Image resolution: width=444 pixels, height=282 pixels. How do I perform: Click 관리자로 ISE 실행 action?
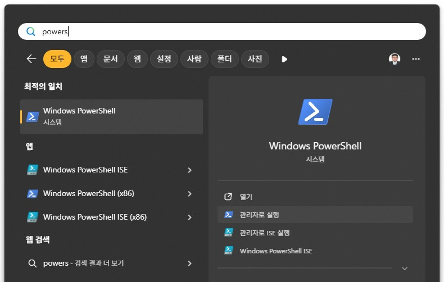(x=315, y=233)
